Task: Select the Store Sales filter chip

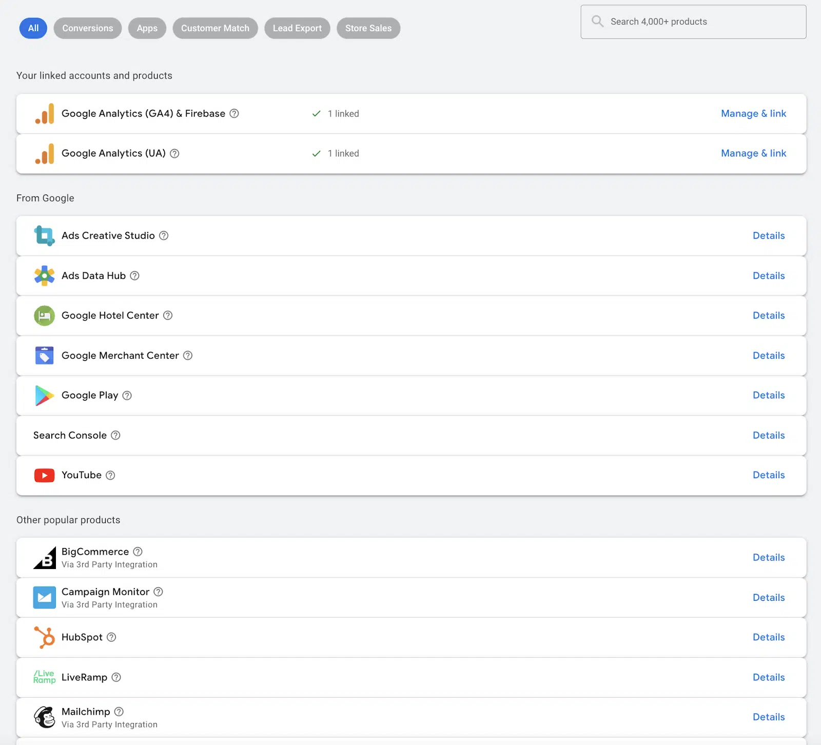Action: tap(368, 28)
